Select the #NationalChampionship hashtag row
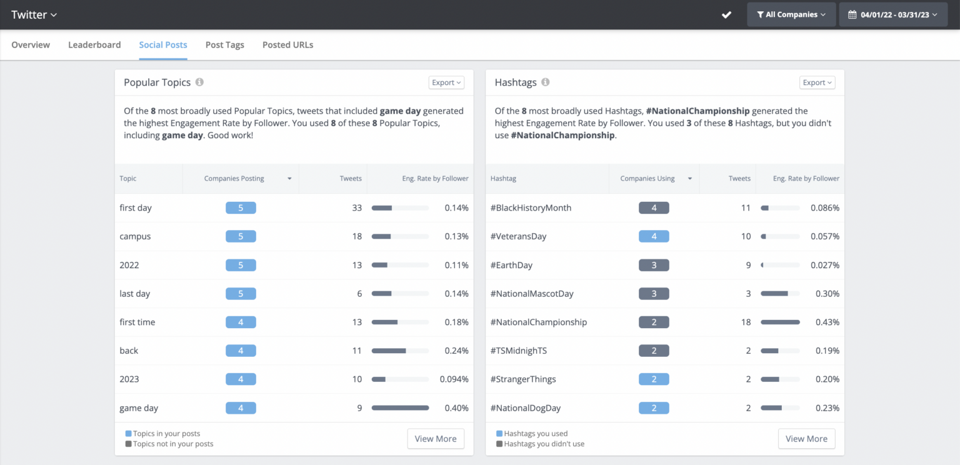Image resolution: width=960 pixels, height=465 pixels. pyautogui.click(x=538, y=322)
